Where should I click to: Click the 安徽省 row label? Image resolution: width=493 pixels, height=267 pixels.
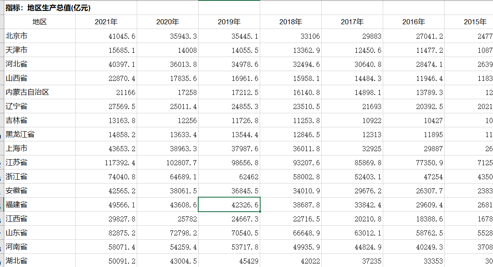point(40,190)
